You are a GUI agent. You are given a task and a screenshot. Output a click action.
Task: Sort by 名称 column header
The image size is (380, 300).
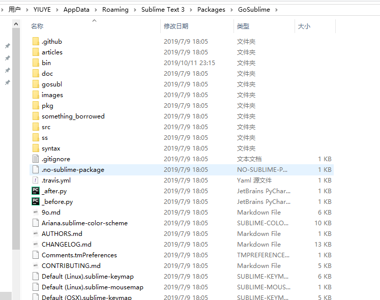click(x=37, y=26)
